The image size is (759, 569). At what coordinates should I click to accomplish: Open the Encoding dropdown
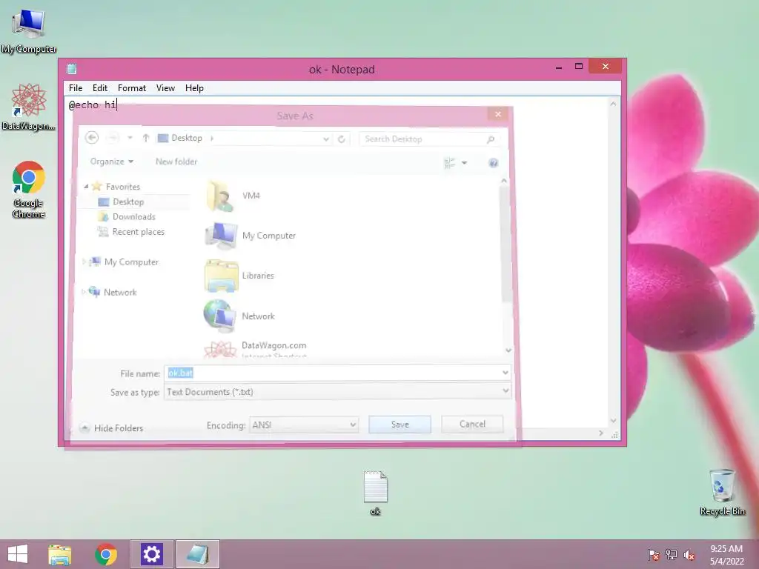(x=353, y=425)
